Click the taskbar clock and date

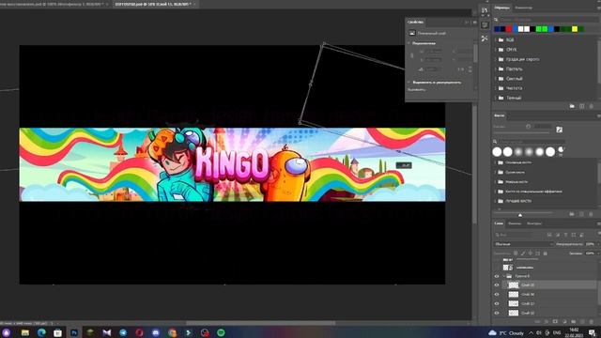574,332
